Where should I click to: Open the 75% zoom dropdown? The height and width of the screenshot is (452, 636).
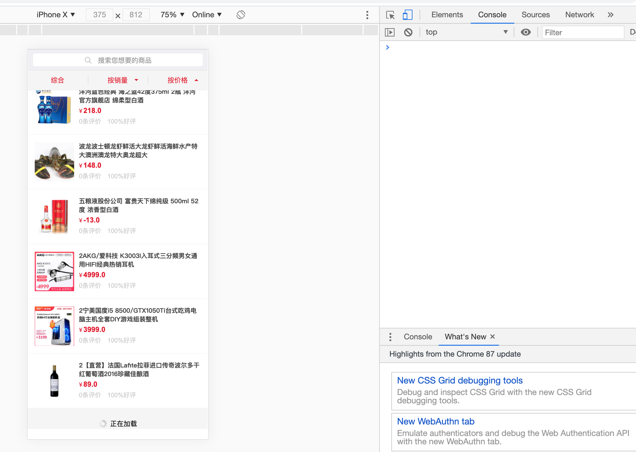(173, 15)
